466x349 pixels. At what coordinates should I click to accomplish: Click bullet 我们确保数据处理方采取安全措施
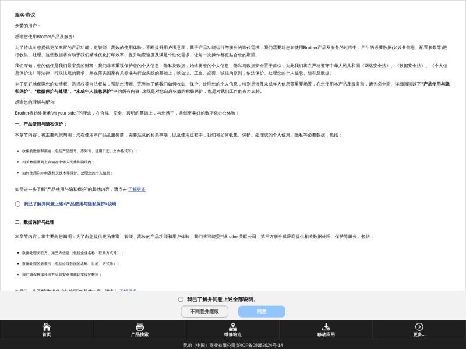62,275
